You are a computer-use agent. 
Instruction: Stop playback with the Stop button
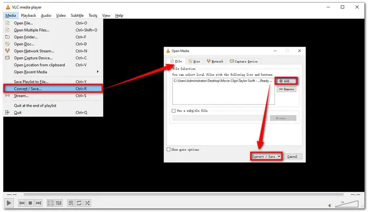pos(30,203)
